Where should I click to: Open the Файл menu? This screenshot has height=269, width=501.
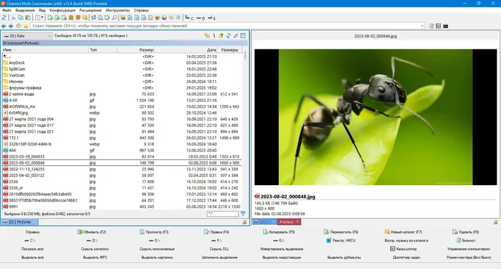[x=6, y=10]
